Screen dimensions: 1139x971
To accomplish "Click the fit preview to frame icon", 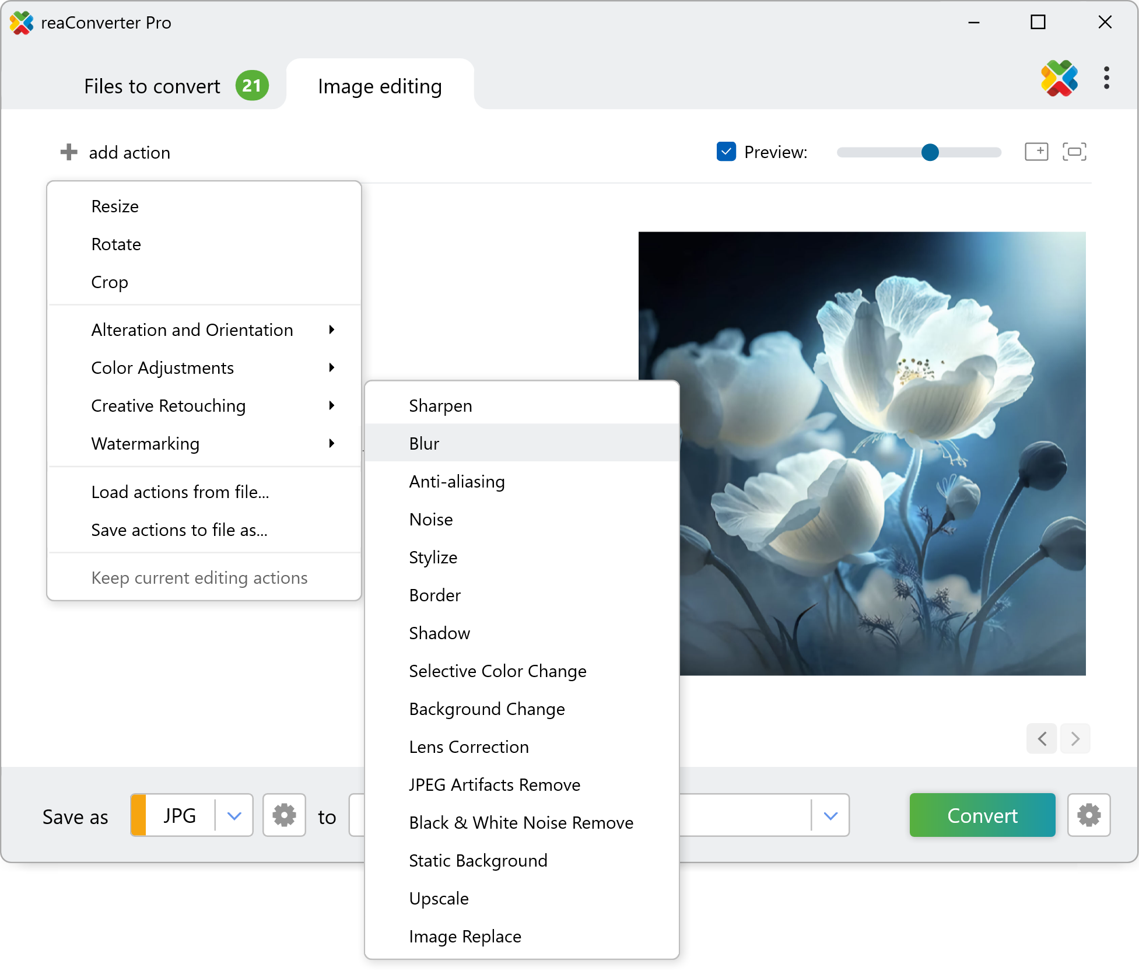I will (1074, 152).
